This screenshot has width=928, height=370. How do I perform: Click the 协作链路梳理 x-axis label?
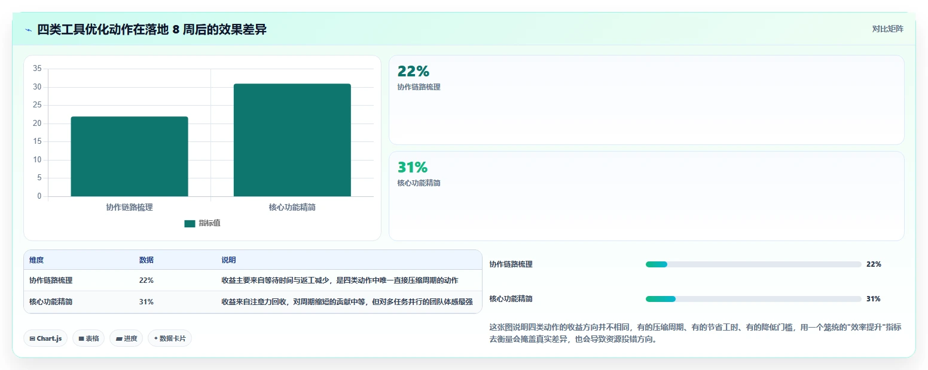click(x=129, y=208)
